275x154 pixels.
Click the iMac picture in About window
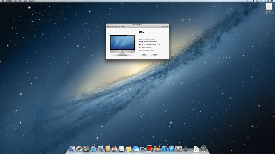pos(122,45)
